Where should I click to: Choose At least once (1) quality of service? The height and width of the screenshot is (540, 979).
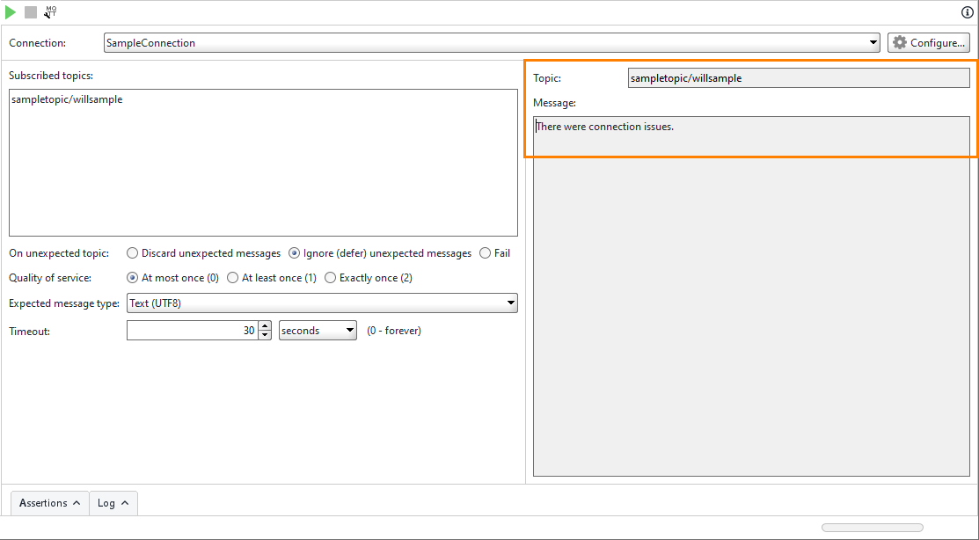point(231,278)
